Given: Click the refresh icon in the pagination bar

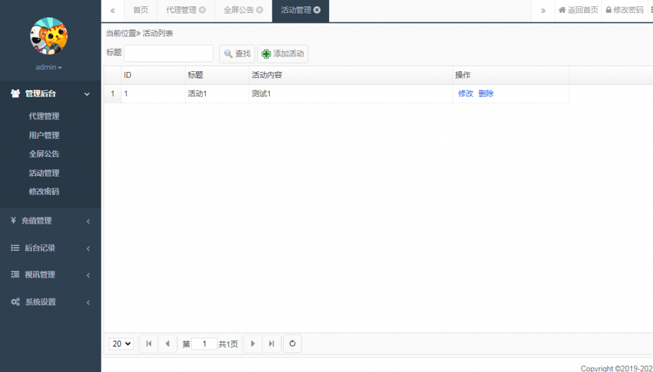Looking at the screenshot, I should [x=292, y=343].
